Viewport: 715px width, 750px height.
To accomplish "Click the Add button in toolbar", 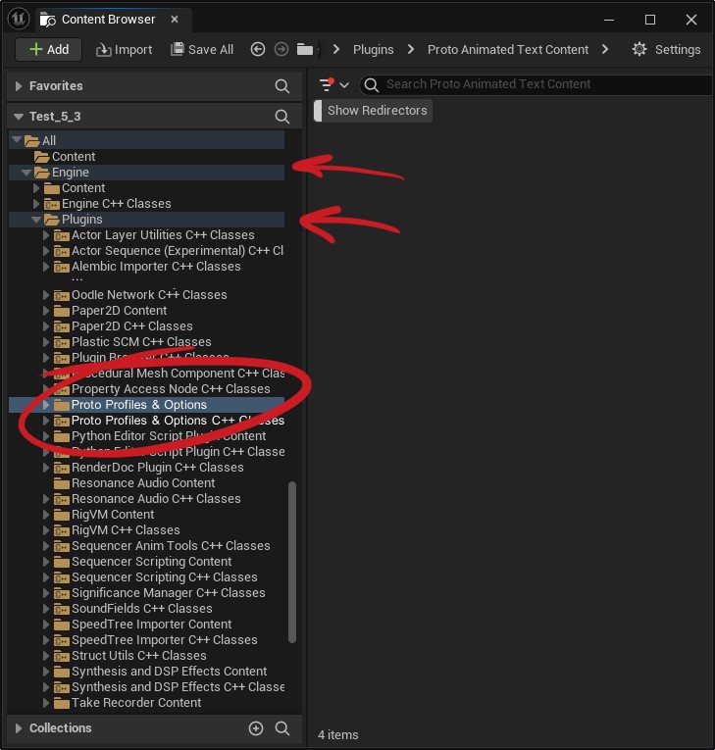I will coord(48,49).
